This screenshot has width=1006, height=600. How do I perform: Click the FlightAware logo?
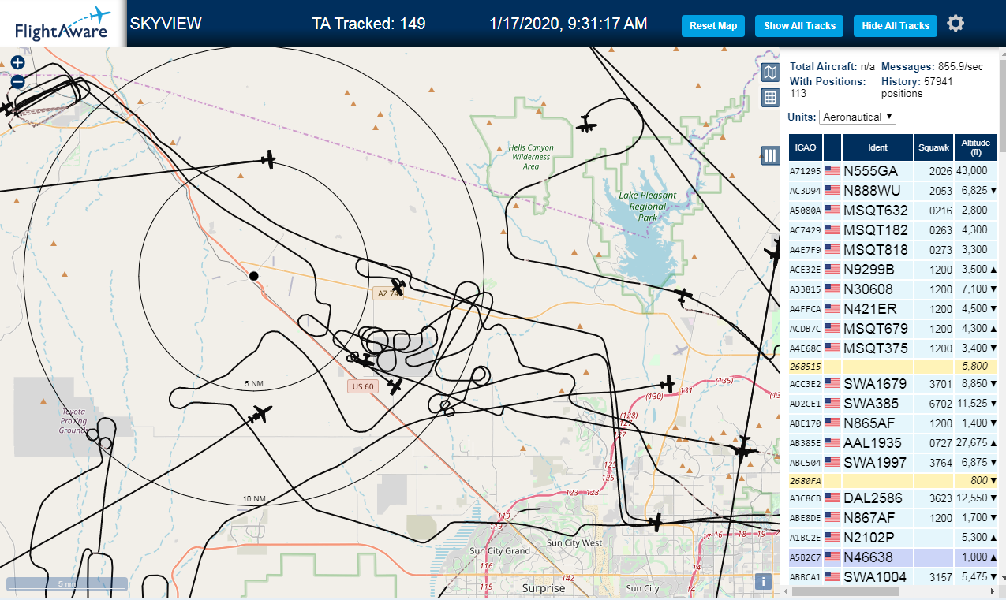point(62,24)
